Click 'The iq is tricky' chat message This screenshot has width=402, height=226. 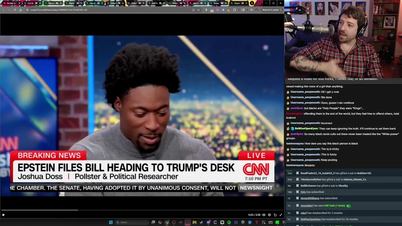(x=330, y=149)
